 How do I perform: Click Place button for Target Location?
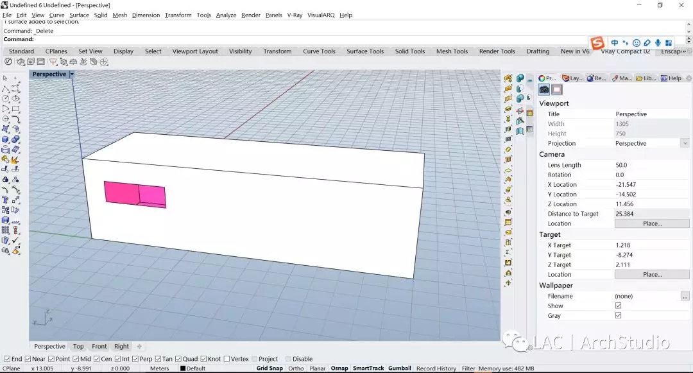[652, 274]
